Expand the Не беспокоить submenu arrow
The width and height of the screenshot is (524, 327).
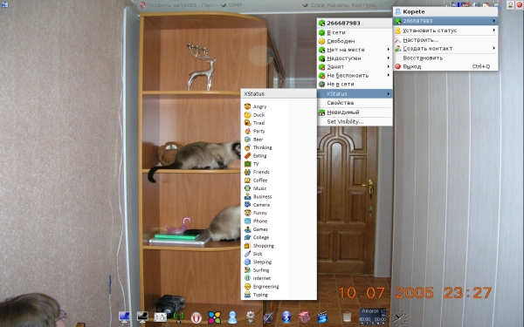point(389,75)
